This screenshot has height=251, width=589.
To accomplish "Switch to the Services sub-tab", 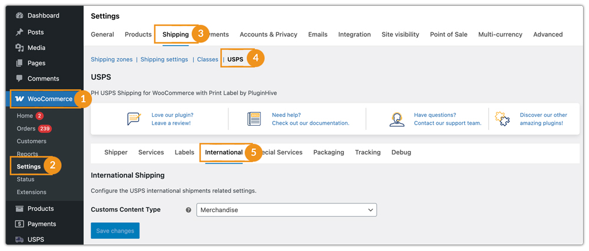I will 151,152.
